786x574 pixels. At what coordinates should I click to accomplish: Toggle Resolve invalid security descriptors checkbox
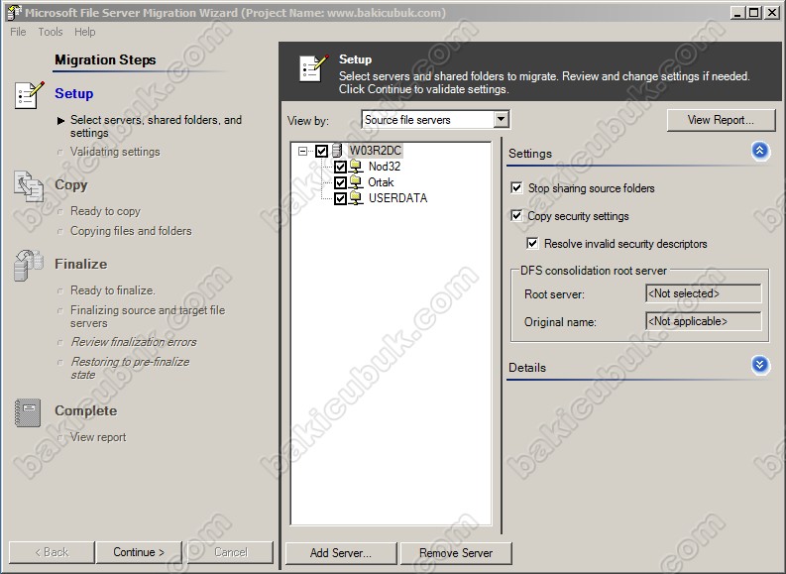tap(532, 244)
